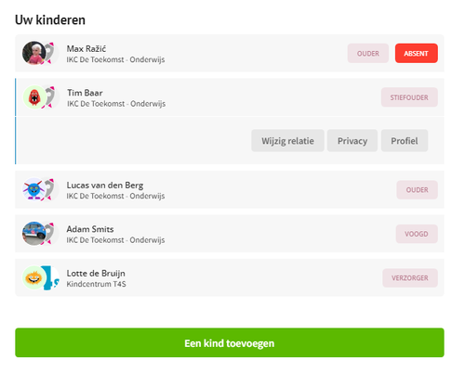Click the green Een kind toevoegen button
465x372 pixels.
click(230, 342)
